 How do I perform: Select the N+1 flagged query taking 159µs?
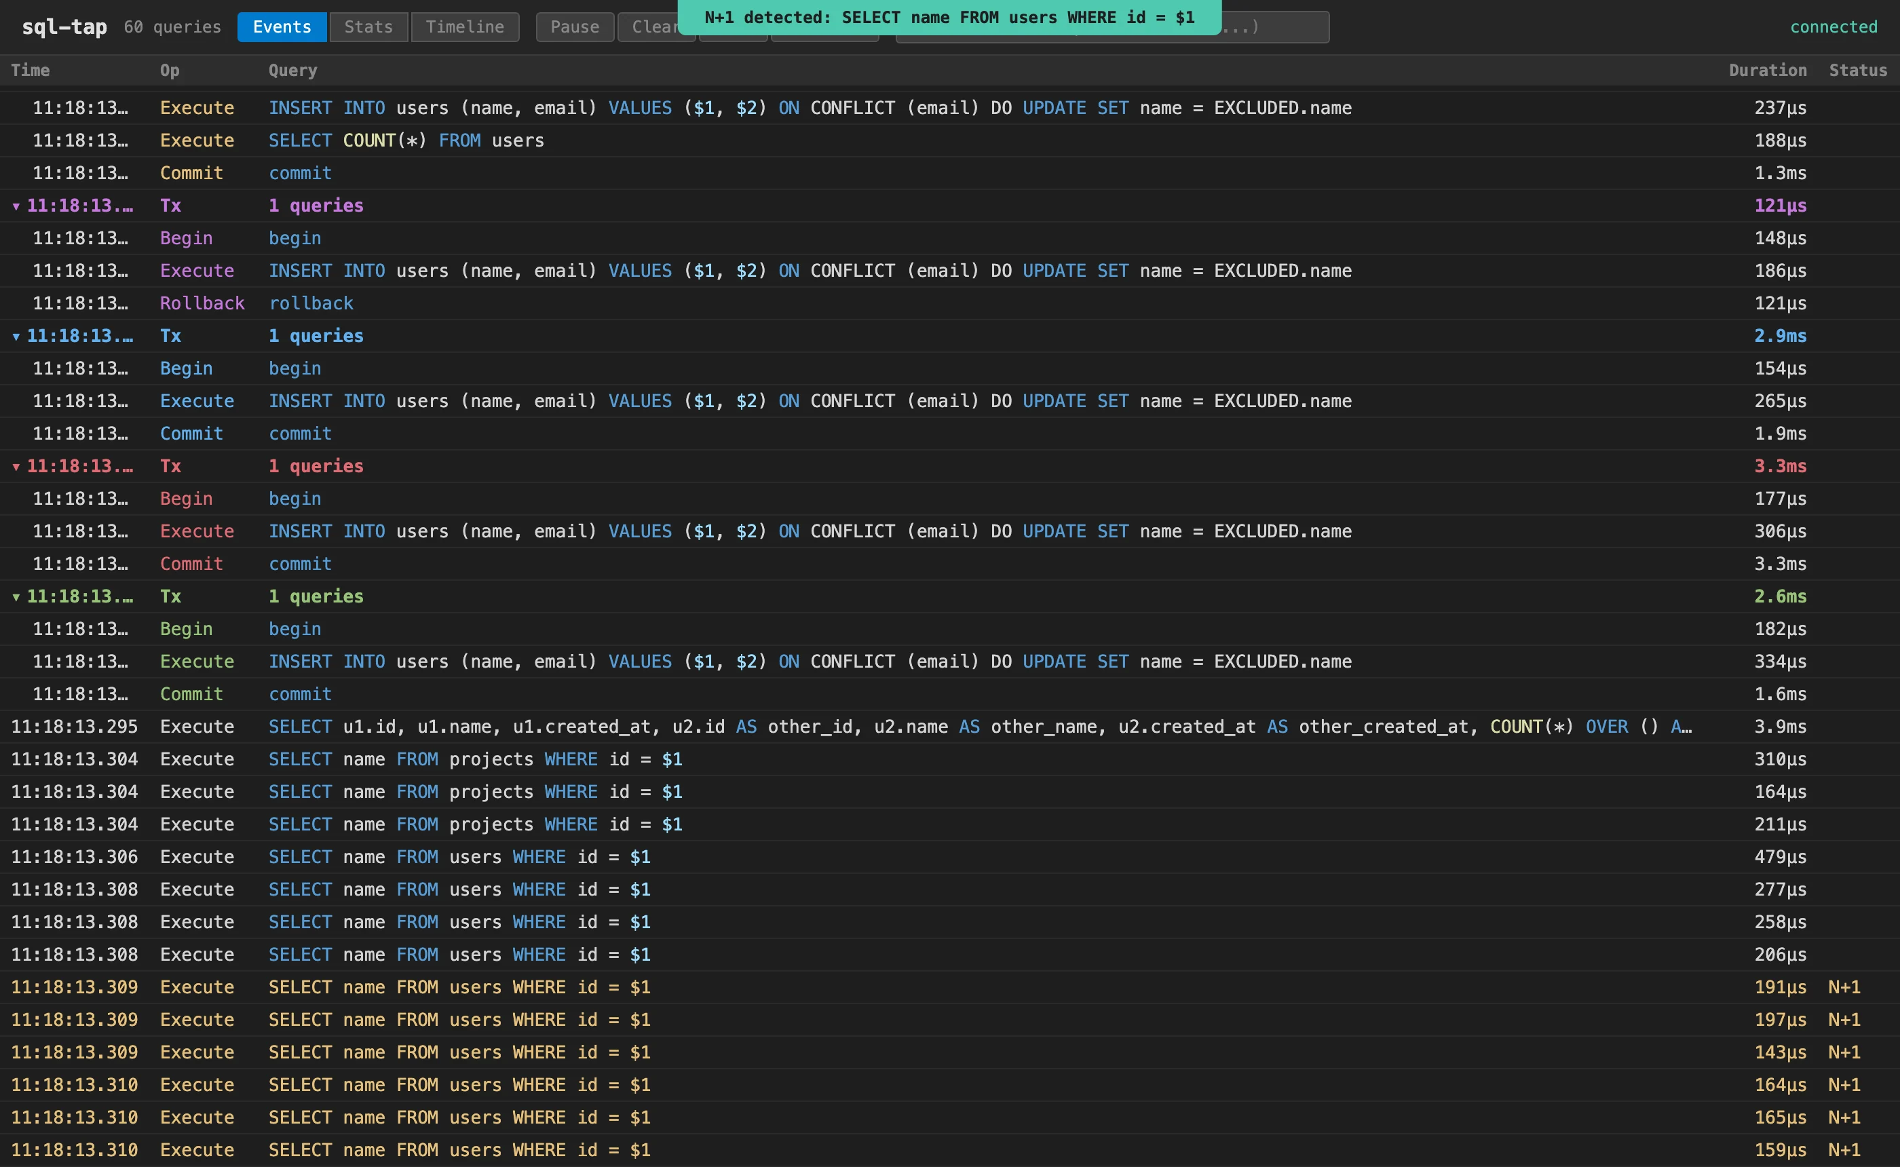coord(950,1150)
